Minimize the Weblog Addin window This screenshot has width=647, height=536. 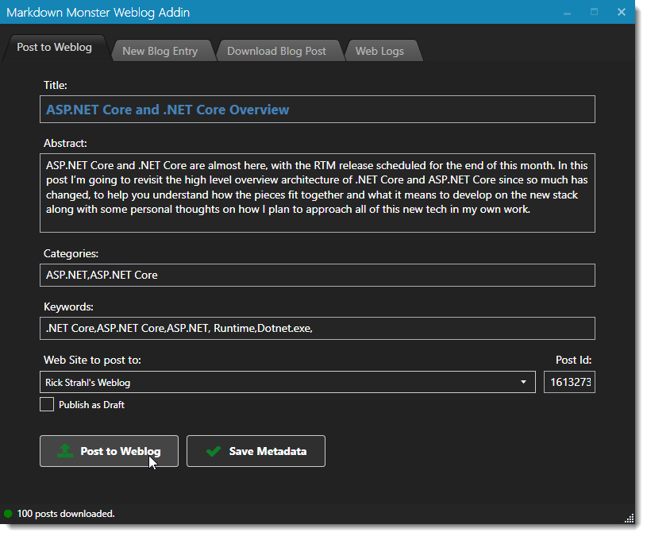click(x=567, y=13)
